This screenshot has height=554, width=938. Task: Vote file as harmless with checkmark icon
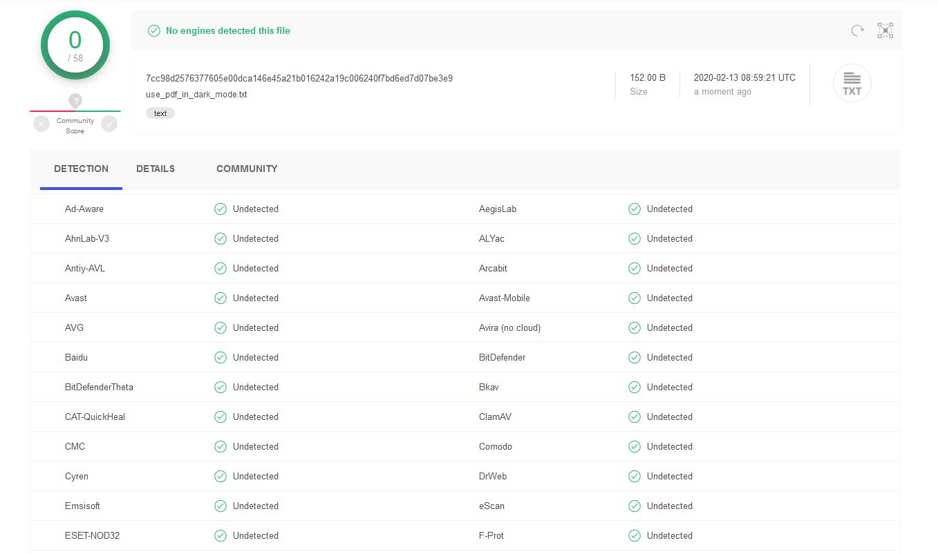click(x=109, y=124)
